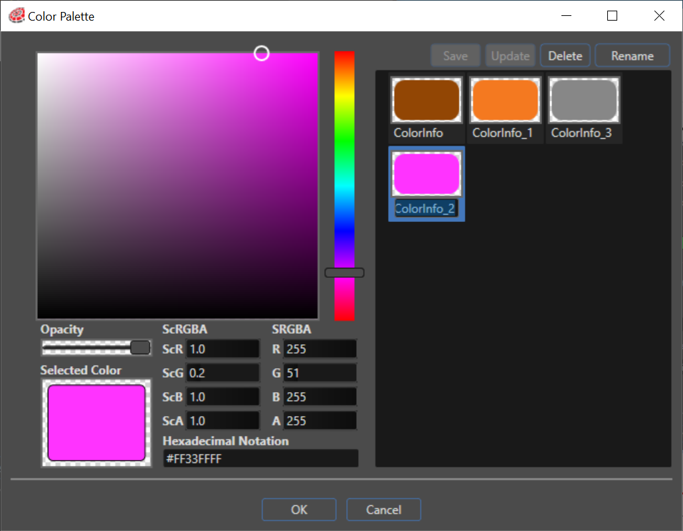Click the Color Palette app icon in title bar
The height and width of the screenshot is (531, 683).
tap(17, 16)
